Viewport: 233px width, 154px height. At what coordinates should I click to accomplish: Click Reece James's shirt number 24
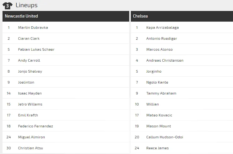click(x=137, y=148)
